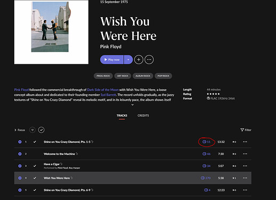Click composition icon next to Have a Cigar

click(x=61, y=164)
